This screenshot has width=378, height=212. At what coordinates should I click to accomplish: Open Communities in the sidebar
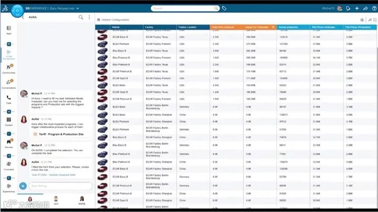(x=9, y=69)
